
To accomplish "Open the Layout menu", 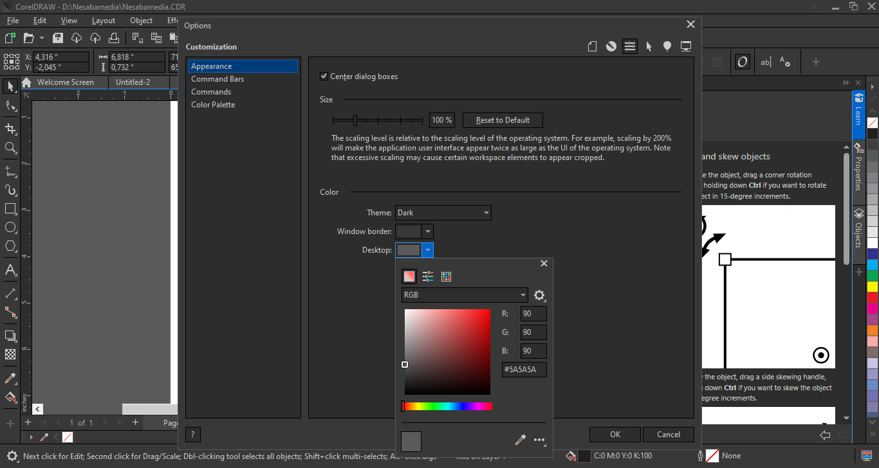I will 104,21.
